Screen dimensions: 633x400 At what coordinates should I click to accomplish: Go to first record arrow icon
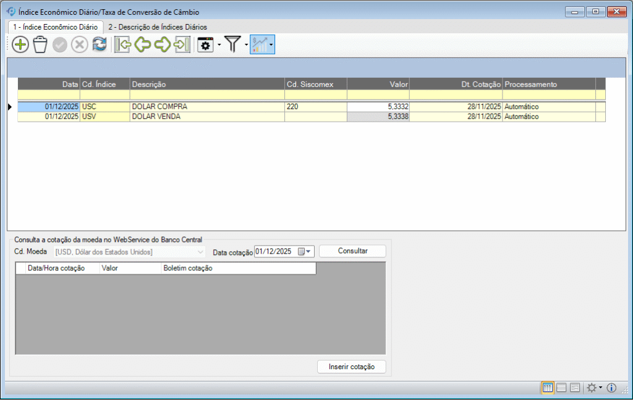click(x=123, y=44)
